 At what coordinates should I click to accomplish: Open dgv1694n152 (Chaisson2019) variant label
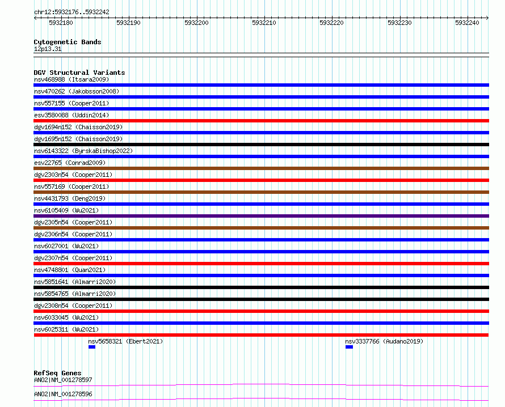click(x=78, y=127)
